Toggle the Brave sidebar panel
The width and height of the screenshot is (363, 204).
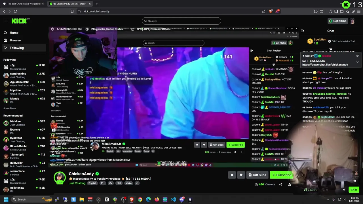(x=336, y=11)
